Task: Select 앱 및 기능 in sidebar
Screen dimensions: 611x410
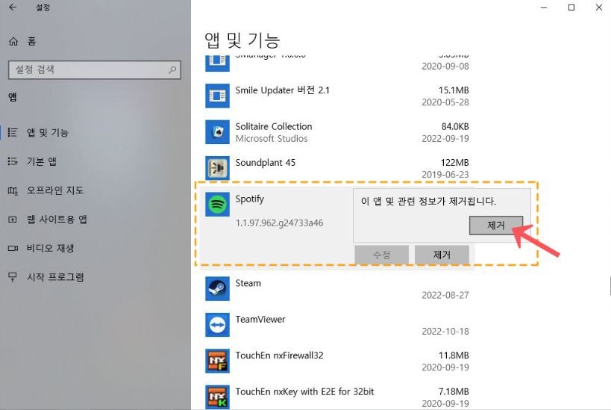Action: click(48, 133)
